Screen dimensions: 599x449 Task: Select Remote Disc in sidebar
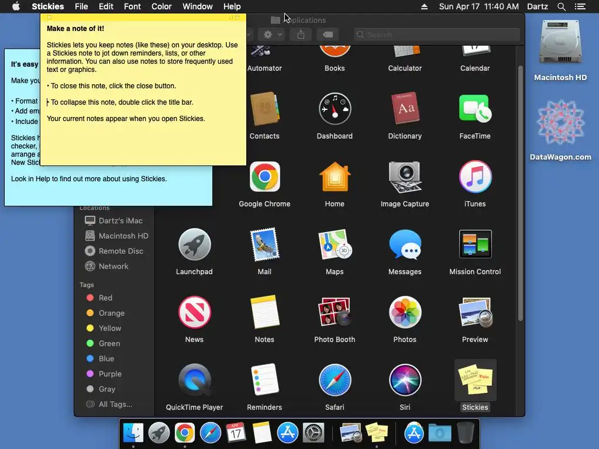pos(114,251)
